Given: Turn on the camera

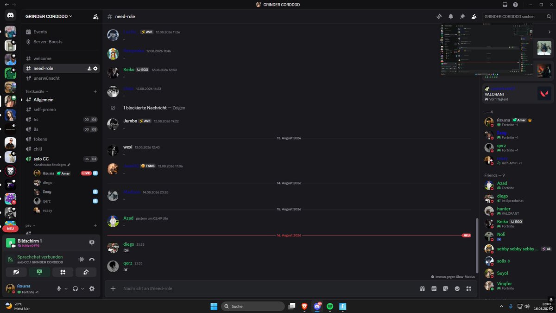Looking at the screenshot, I should [17, 272].
